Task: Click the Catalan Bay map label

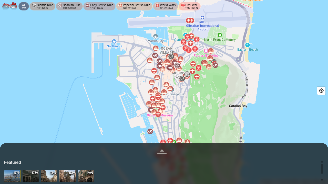Action: coord(238,106)
